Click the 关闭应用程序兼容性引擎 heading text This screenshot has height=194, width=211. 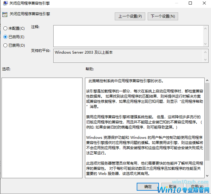tap(30, 14)
